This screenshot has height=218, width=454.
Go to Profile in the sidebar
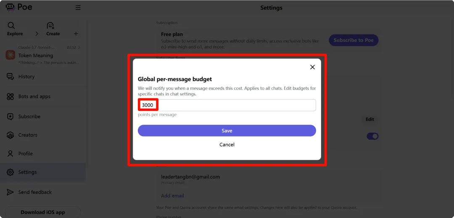click(x=25, y=153)
